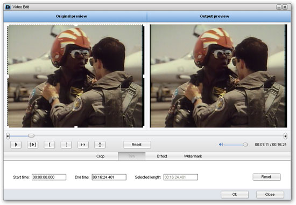
Task: Click the Video Edit application logo icon
Action: click(x=8, y=7)
